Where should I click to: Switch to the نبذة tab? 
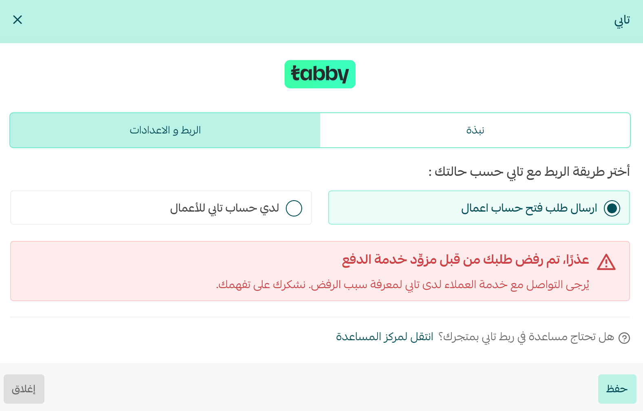(475, 130)
